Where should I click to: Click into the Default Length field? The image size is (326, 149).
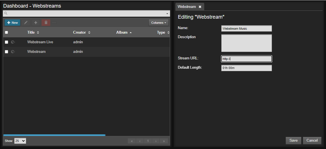pyautogui.click(x=247, y=68)
